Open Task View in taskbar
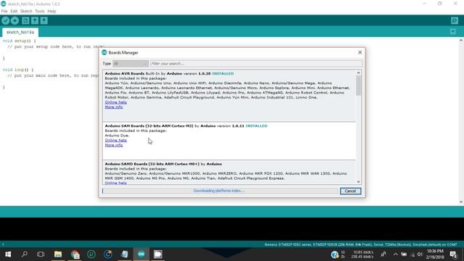The width and height of the screenshot is (464, 261). (41, 254)
